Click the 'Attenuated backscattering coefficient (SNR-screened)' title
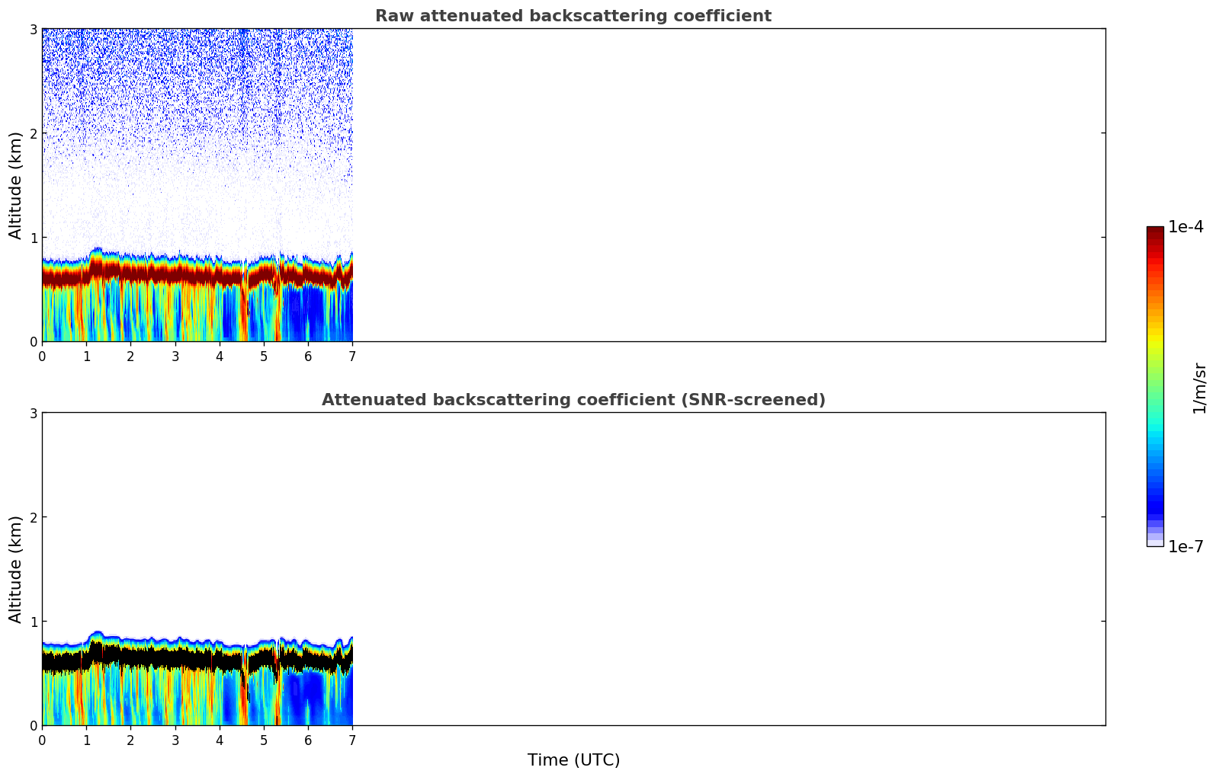 click(x=573, y=400)
